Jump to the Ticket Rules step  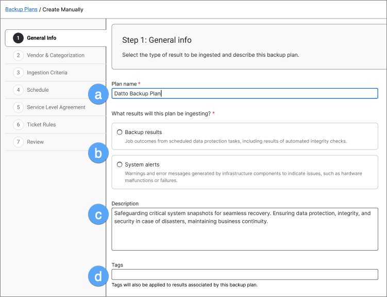(41, 124)
